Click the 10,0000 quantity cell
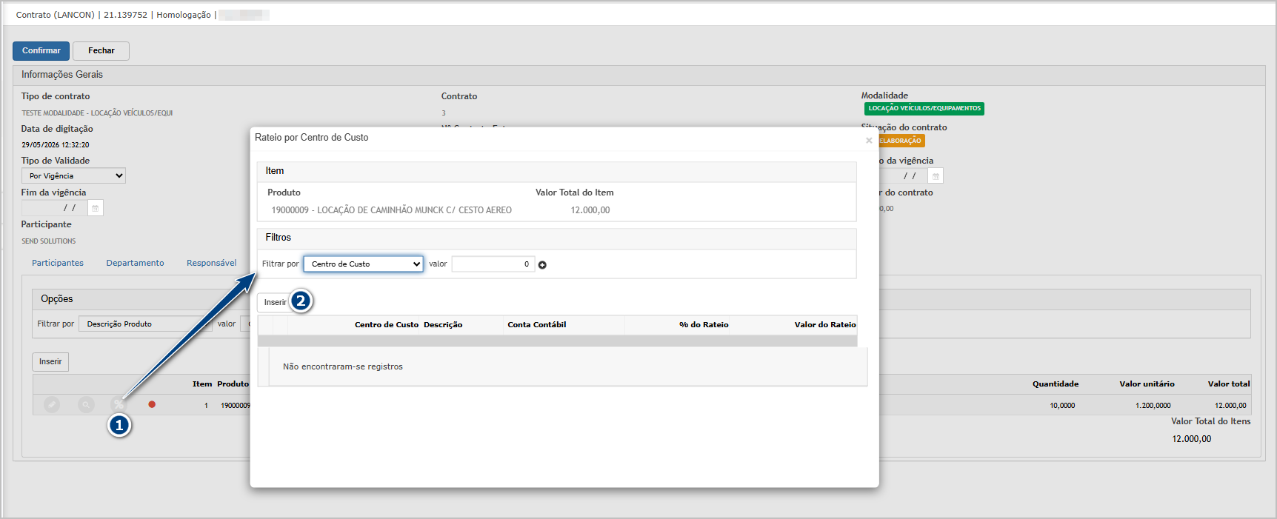Viewport: 1277px width, 519px height. [x=1062, y=405]
